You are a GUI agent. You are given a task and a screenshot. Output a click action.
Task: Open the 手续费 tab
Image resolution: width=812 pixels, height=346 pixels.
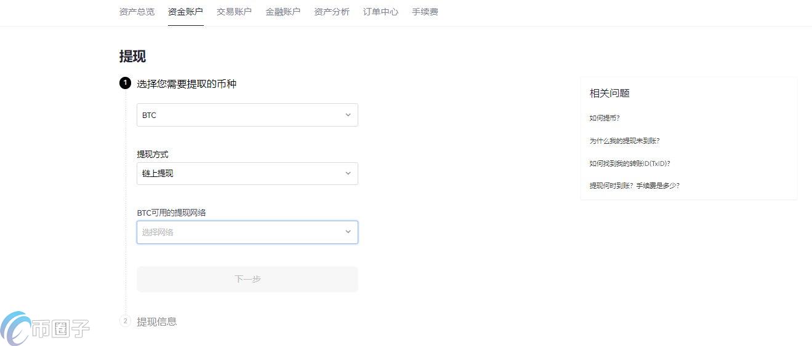425,12
